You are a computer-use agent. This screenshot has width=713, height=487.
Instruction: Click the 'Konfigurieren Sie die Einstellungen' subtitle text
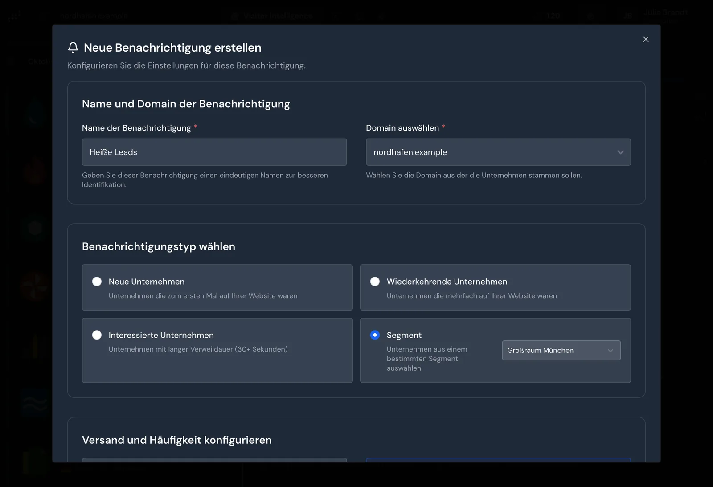pos(186,65)
